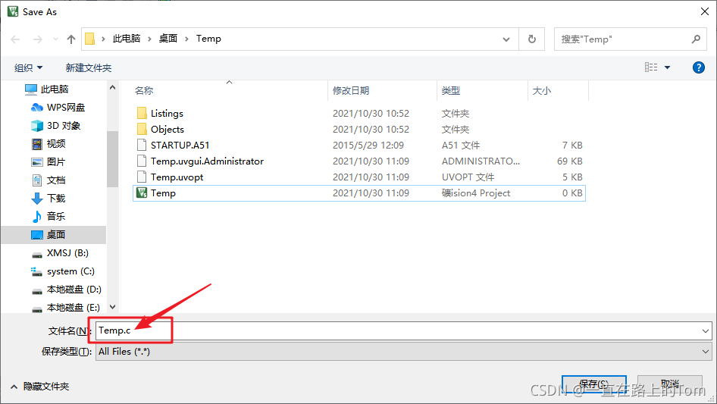Open 下载 folder in the navigation pane
The height and width of the screenshot is (404, 717).
pyautogui.click(x=48, y=199)
